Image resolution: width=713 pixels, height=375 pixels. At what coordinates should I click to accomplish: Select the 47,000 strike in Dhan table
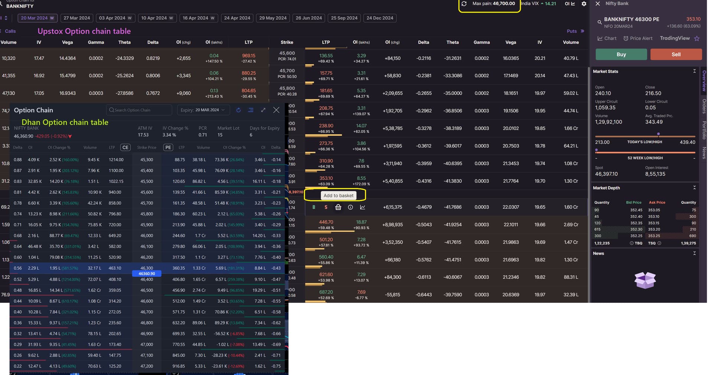coord(147,345)
